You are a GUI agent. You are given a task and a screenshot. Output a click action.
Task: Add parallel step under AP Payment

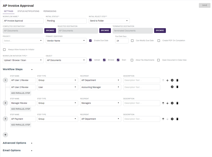[21, 125]
